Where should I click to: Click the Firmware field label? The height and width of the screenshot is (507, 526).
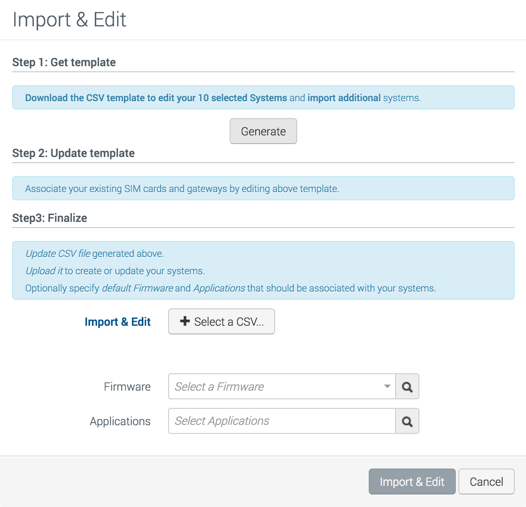coord(127,387)
